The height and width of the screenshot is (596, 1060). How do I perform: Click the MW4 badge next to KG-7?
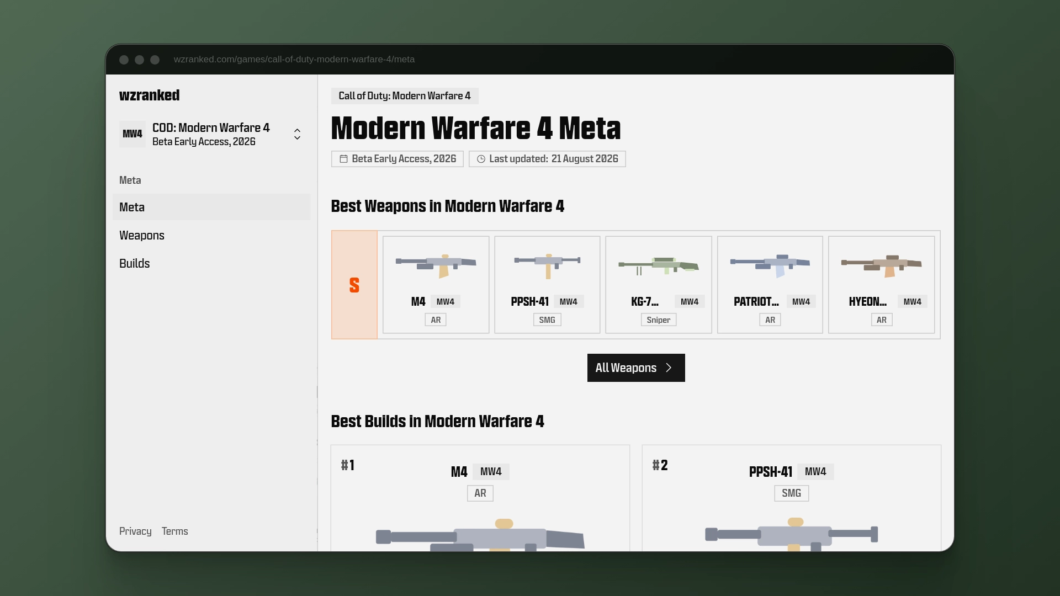[690, 301]
